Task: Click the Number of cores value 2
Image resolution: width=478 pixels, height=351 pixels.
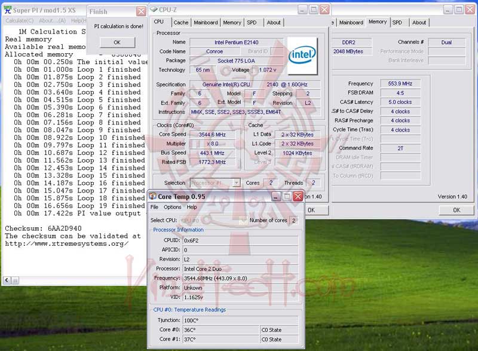Action: click(293, 220)
